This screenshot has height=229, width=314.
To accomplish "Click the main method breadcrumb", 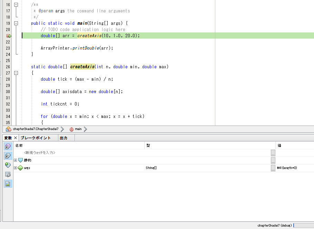I will (78, 129).
